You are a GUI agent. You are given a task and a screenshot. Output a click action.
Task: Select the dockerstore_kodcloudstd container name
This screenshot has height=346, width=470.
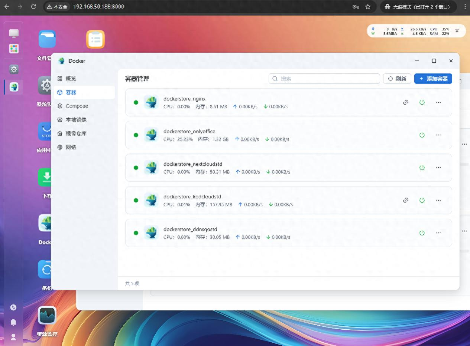tap(192, 197)
